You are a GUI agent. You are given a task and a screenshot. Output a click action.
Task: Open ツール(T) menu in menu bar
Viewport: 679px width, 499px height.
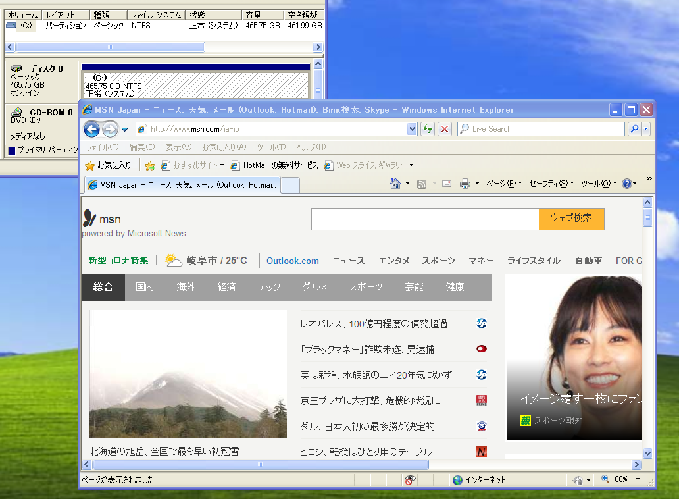(270, 147)
